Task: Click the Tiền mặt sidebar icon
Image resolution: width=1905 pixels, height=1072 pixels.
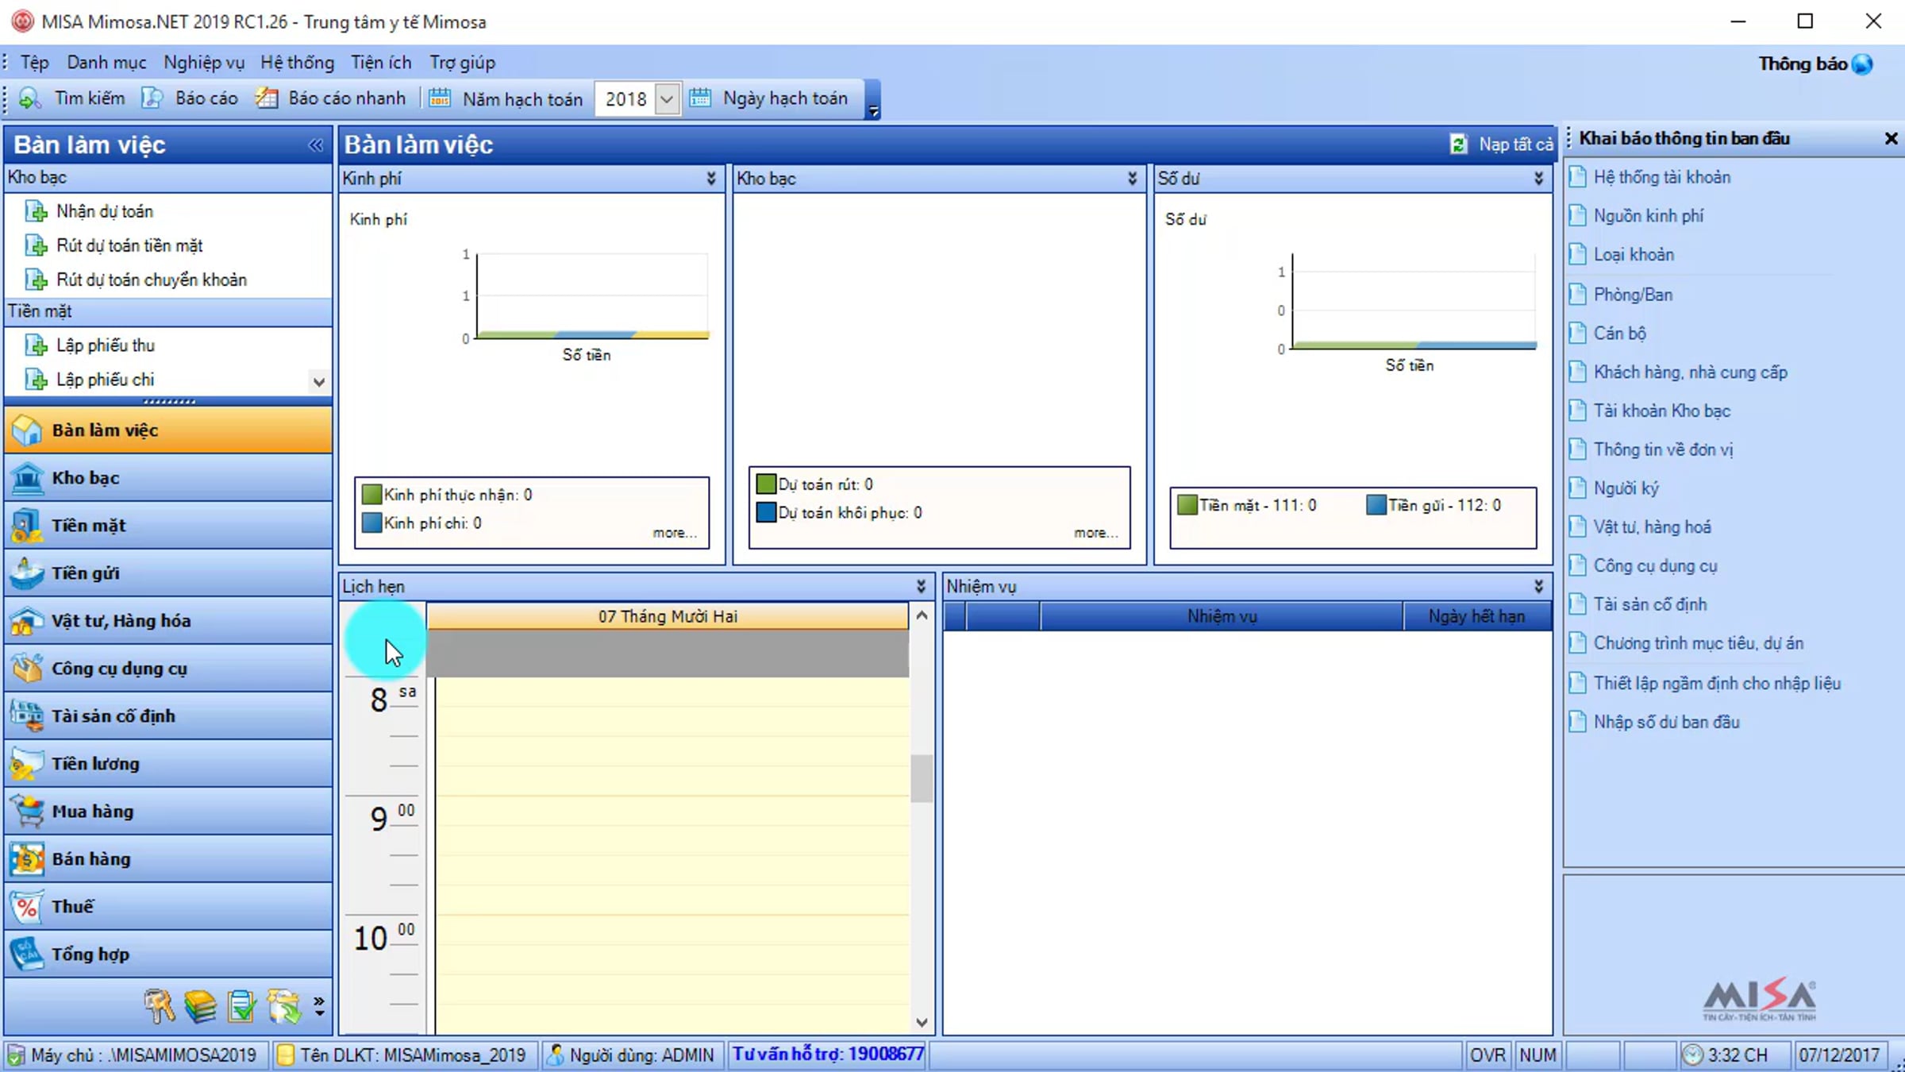Action: tap(27, 526)
